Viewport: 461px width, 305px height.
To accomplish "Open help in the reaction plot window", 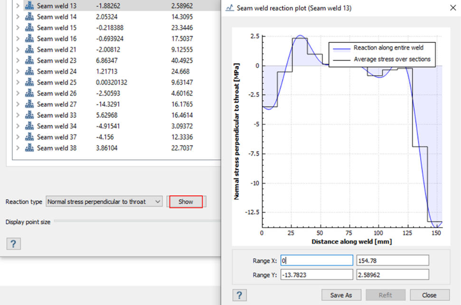I will click(x=239, y=295).
